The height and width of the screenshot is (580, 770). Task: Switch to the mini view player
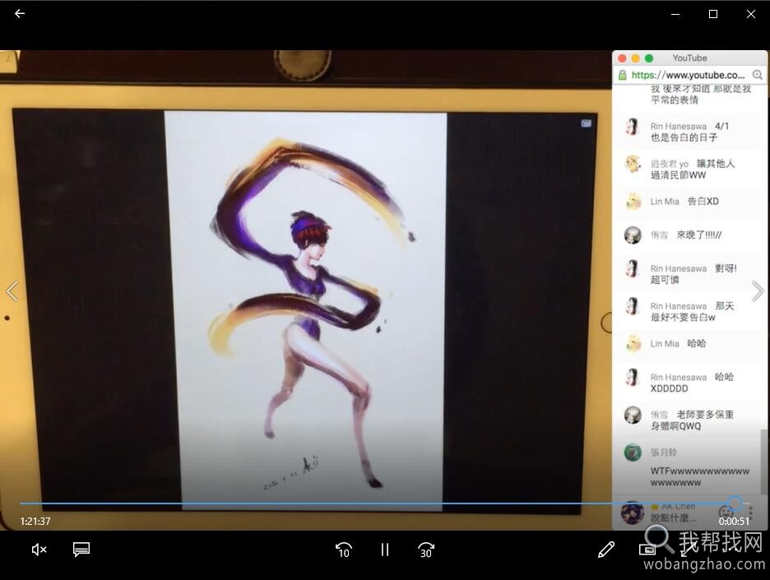coord(647,550)
